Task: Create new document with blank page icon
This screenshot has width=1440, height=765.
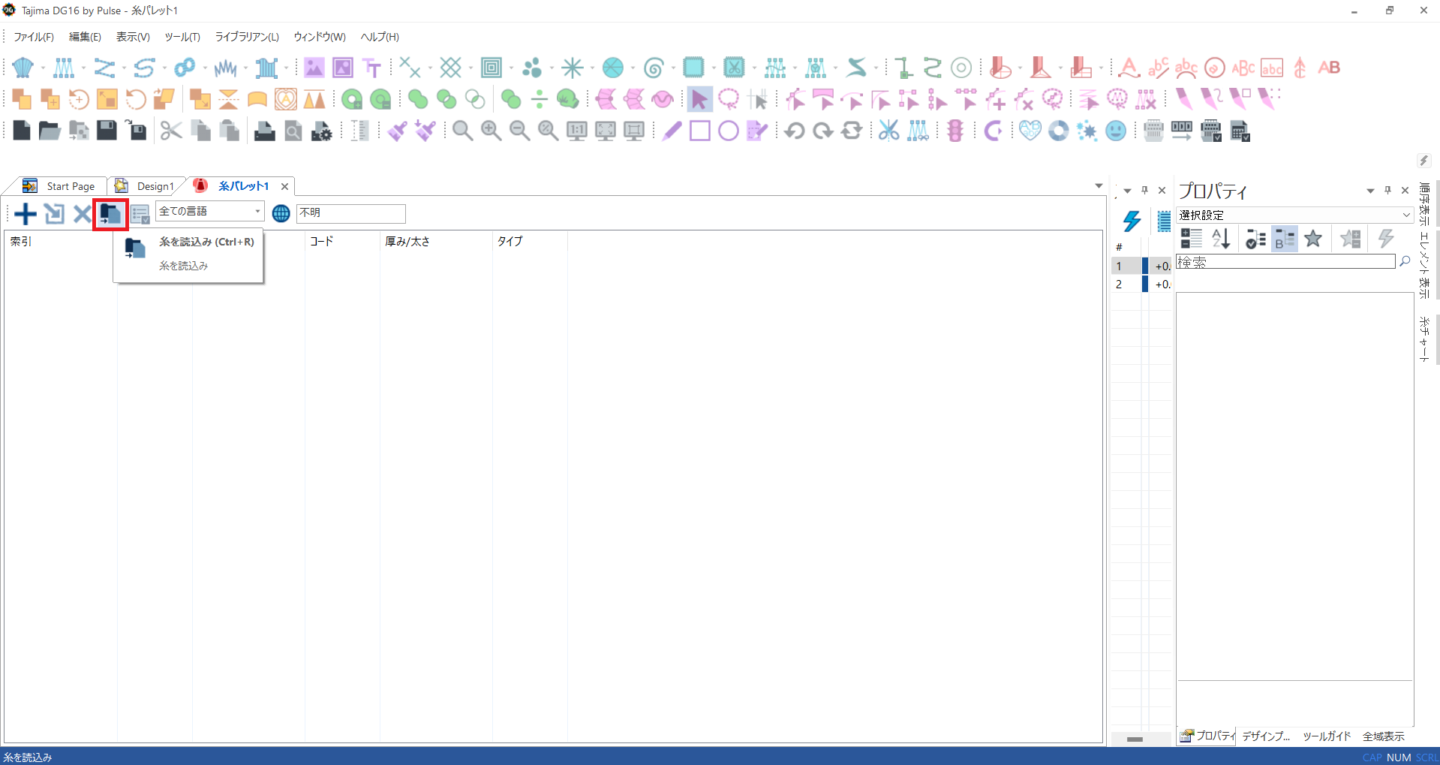Action: pos(22,131)
